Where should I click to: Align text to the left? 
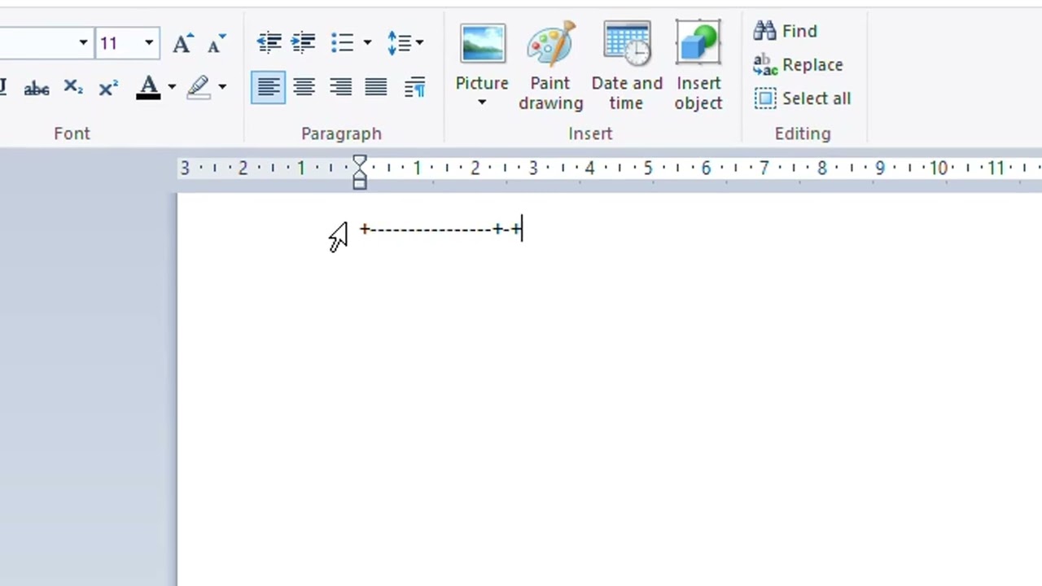(x=268, y=87)
